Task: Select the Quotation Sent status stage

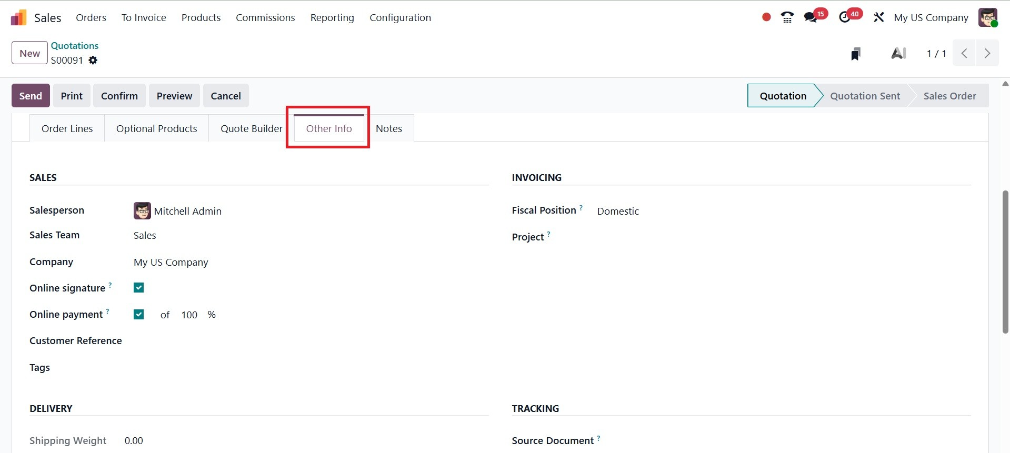Action: pos(865,96)
